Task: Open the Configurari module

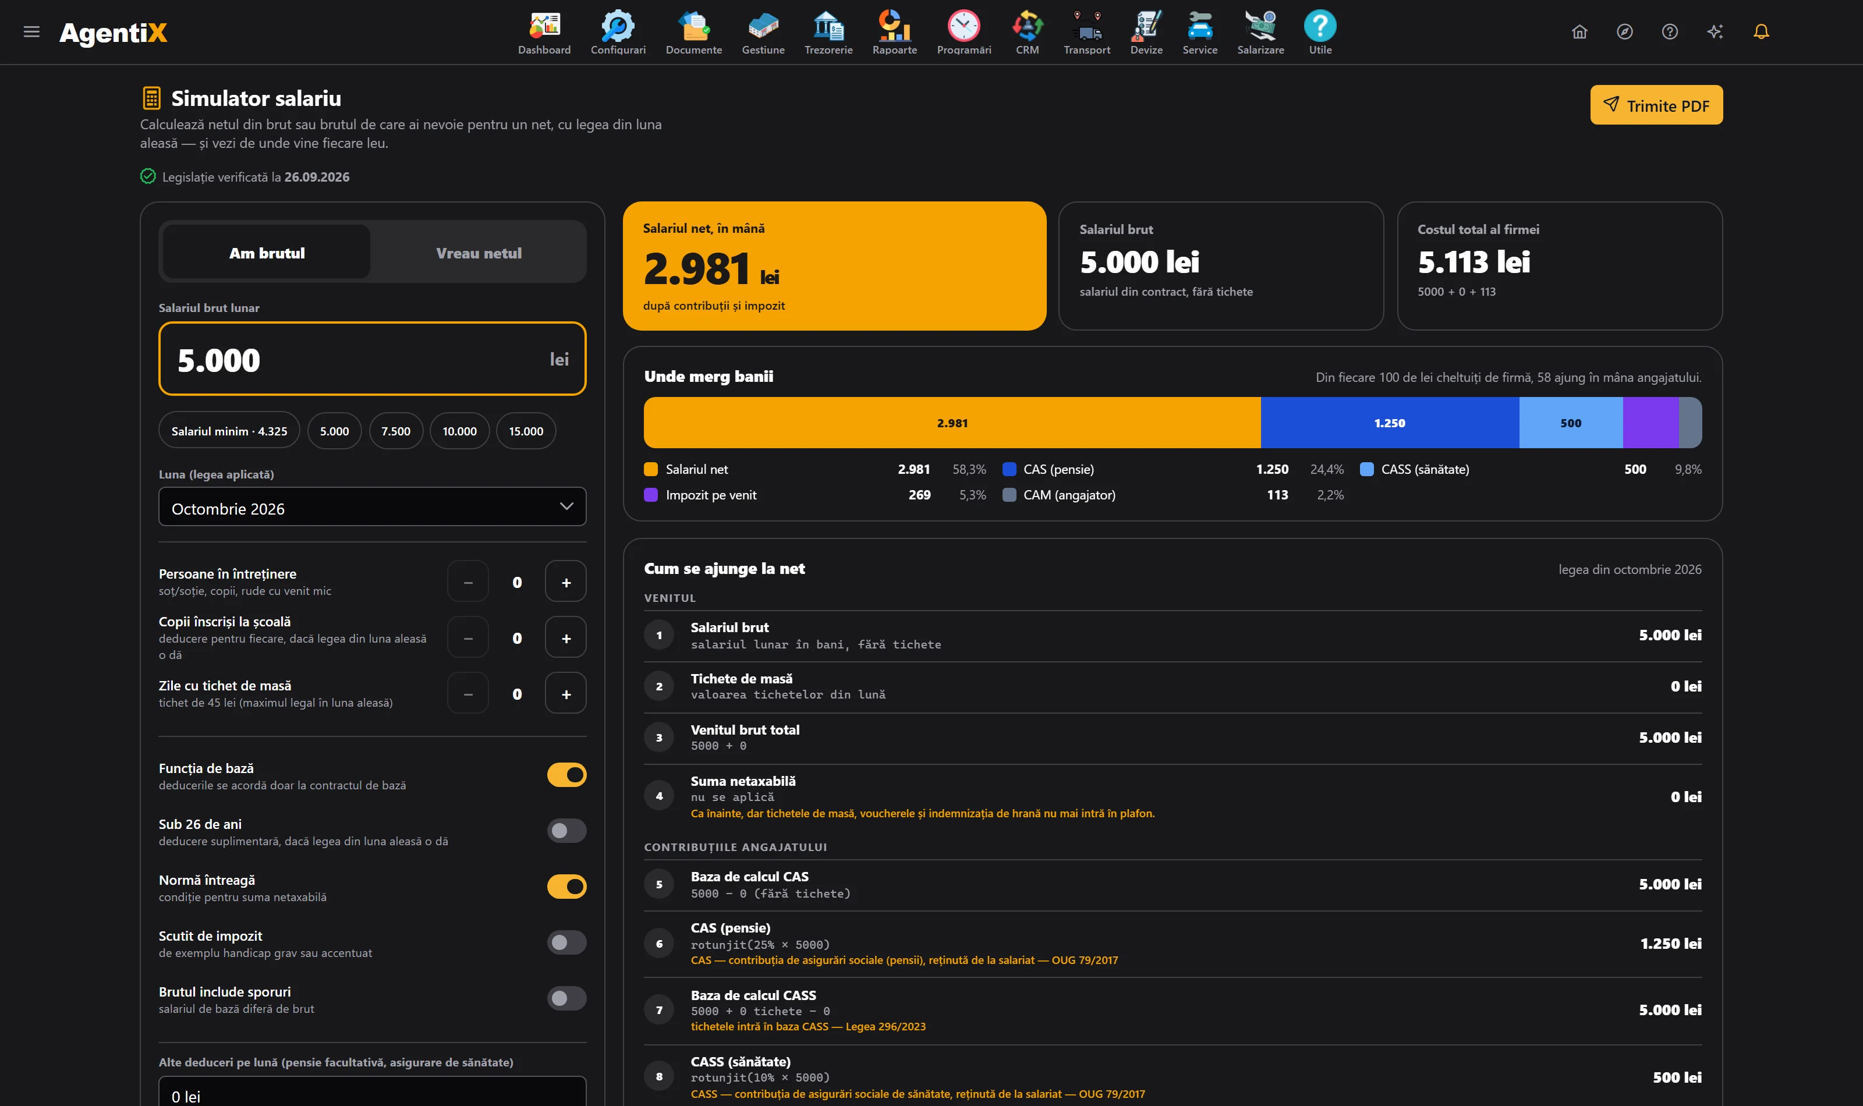Action: [618, 33]
